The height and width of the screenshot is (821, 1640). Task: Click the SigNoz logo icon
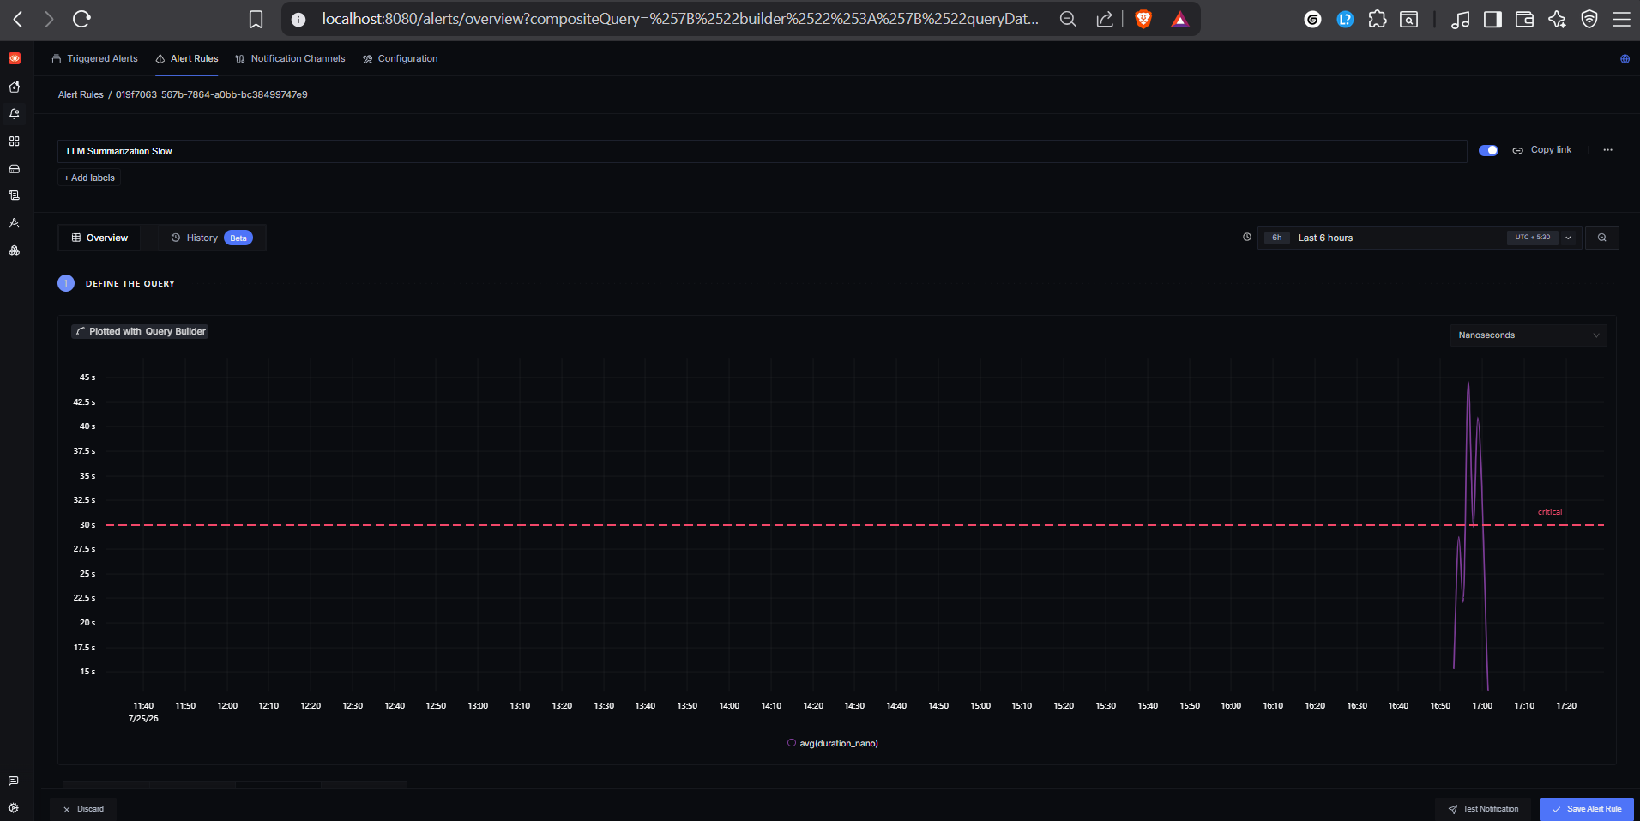coord(15,58)
